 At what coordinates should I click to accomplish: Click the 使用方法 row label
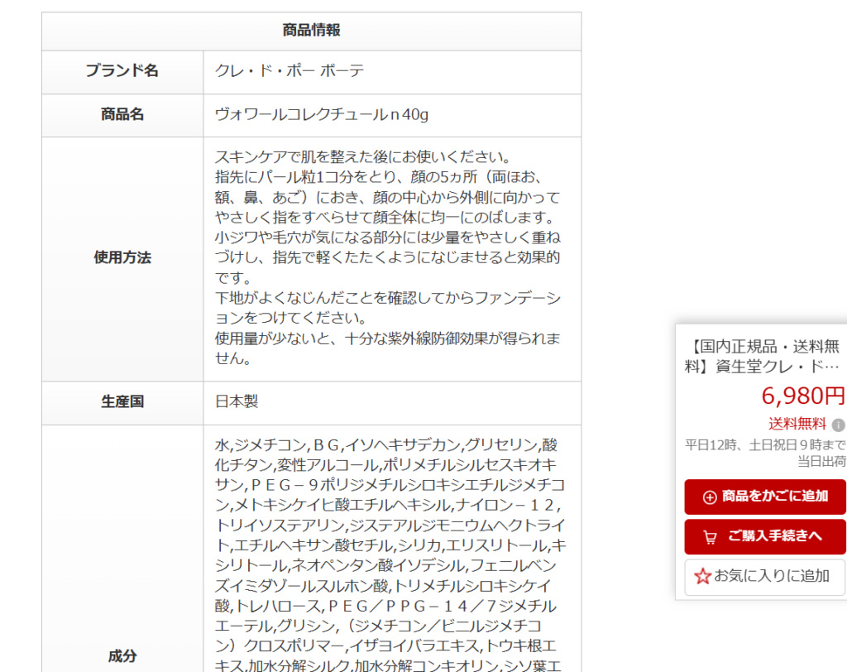coord(122,258)
